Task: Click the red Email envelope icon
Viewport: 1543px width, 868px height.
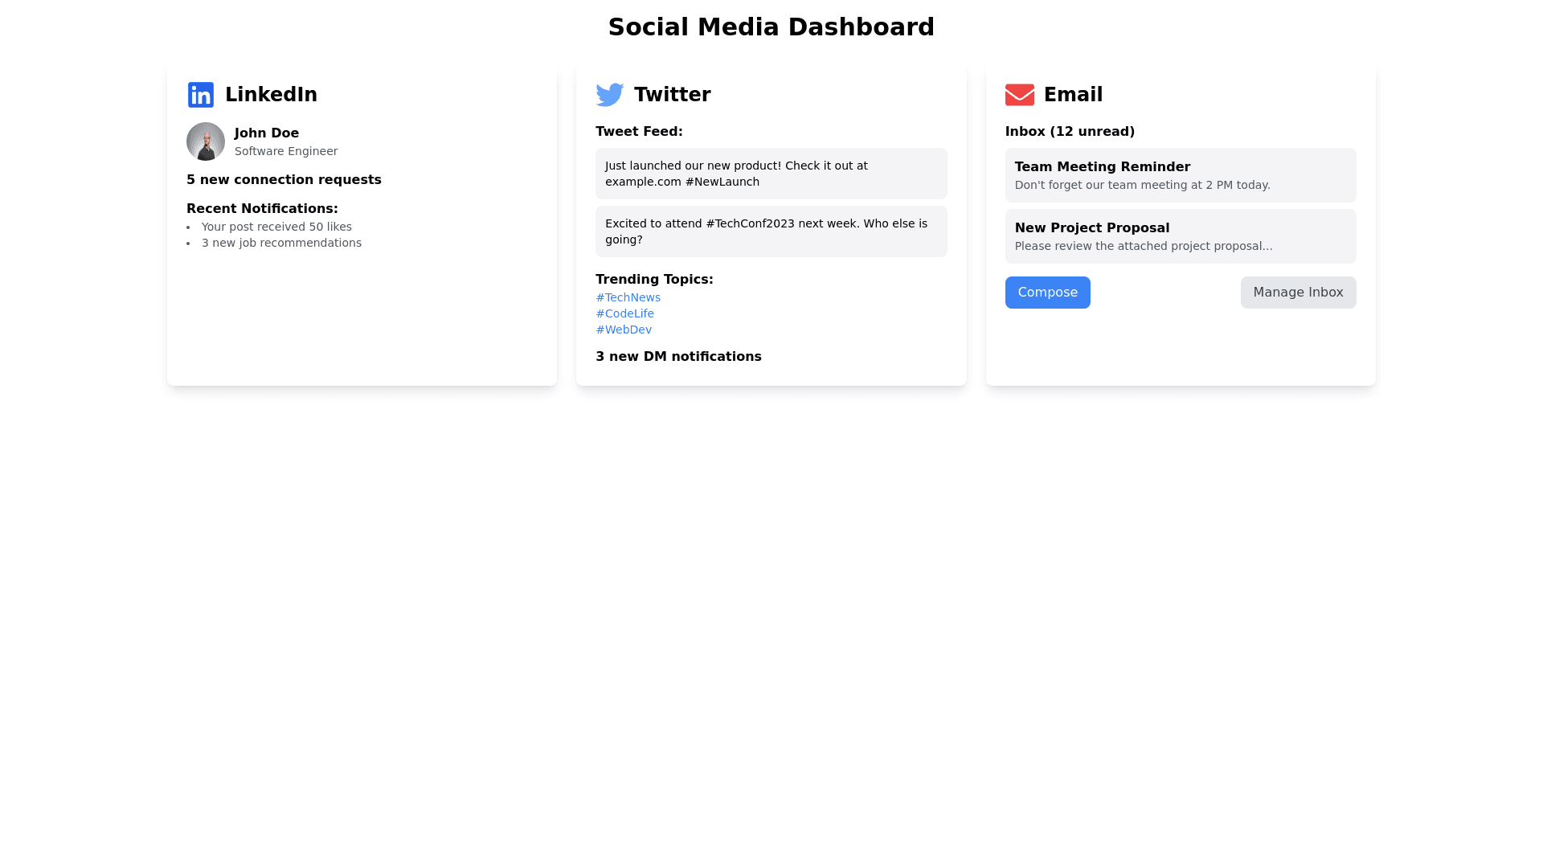Action: point(1019,95)
